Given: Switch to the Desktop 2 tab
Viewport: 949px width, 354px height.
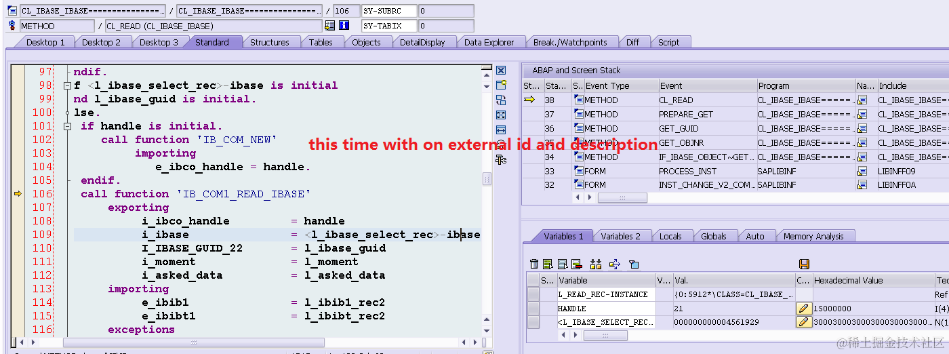Looking at the screenshot, I should coord(101,42).
